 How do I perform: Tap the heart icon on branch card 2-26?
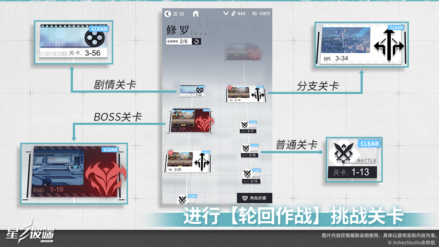[170, 153]
